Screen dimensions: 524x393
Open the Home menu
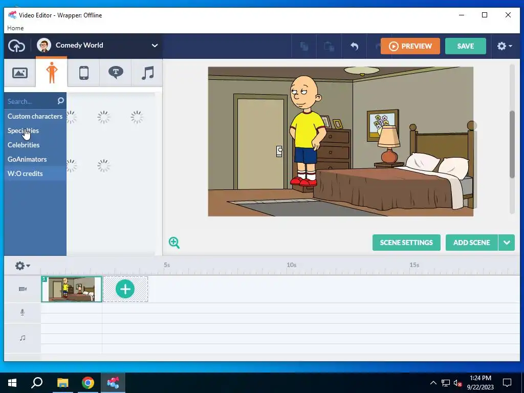[15, 28]
